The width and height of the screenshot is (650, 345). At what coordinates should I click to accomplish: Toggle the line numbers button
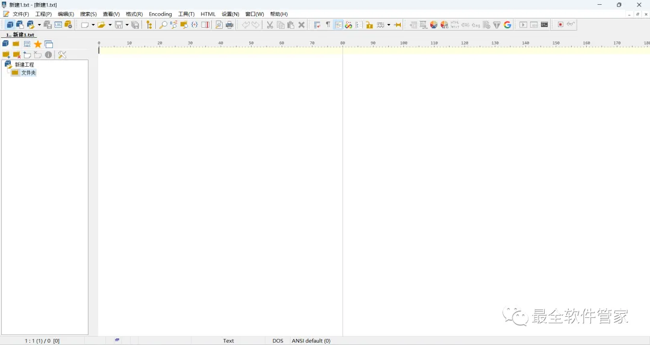pyautogui.click(x=359, y=25)
